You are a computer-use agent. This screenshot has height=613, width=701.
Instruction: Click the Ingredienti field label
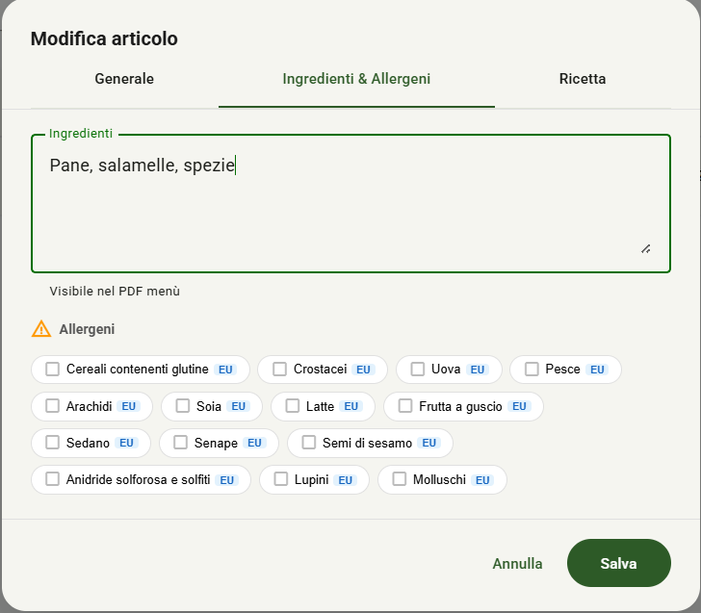[81, 134]
